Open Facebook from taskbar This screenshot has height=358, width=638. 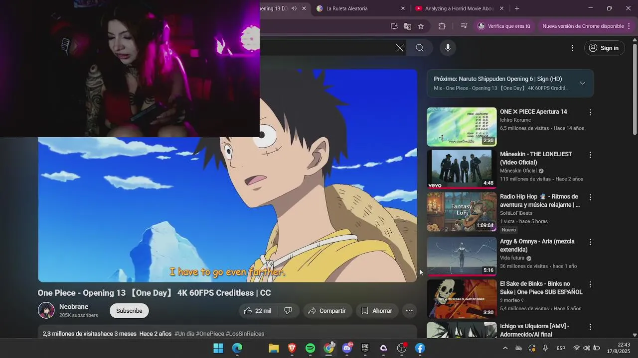pyautogui.click(x=420, y=348)
